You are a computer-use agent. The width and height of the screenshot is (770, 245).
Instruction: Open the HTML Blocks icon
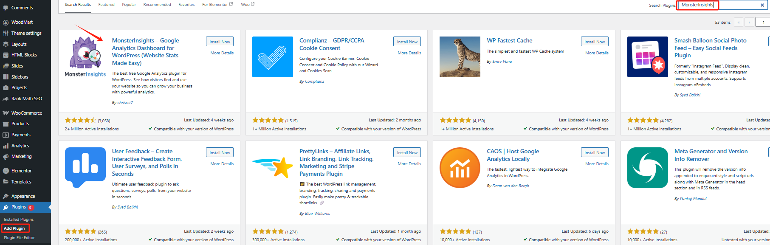coord(6,55)
